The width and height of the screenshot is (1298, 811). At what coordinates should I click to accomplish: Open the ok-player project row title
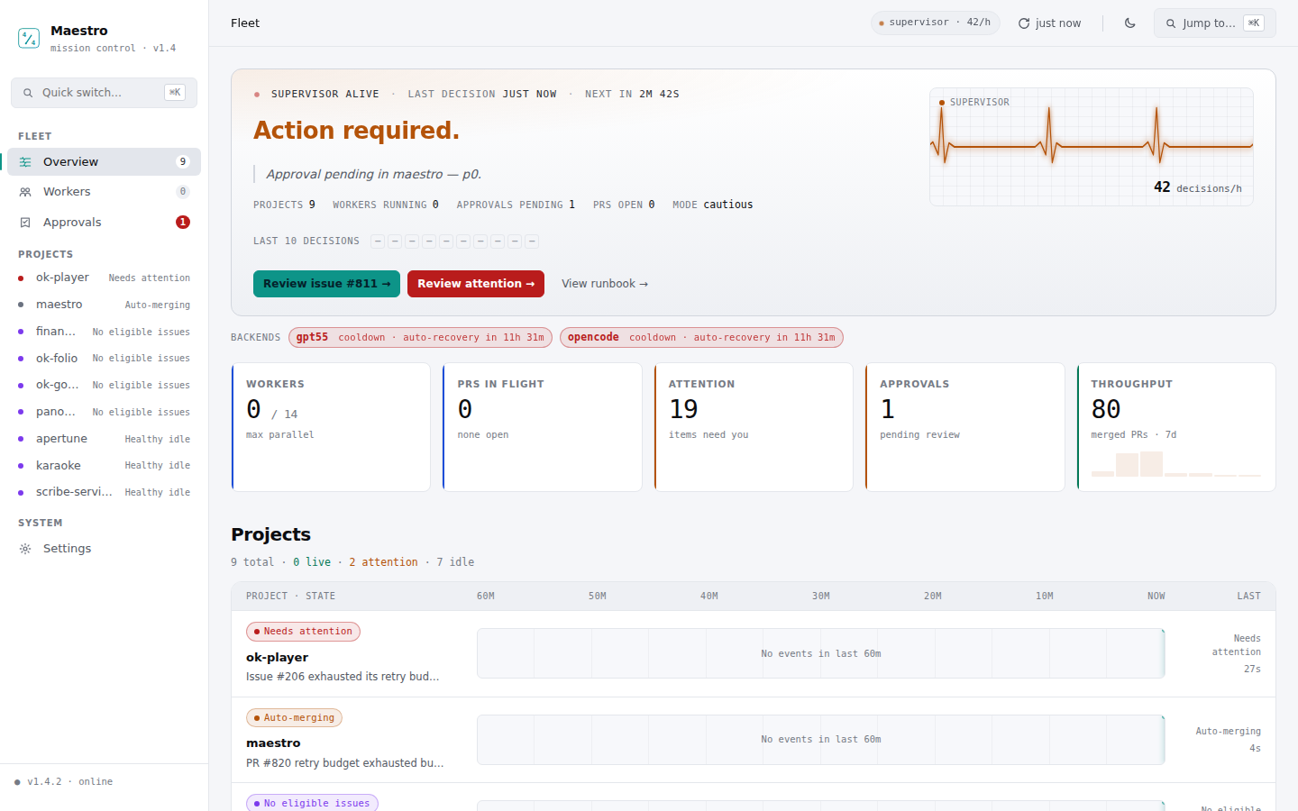tap(277, 658)
